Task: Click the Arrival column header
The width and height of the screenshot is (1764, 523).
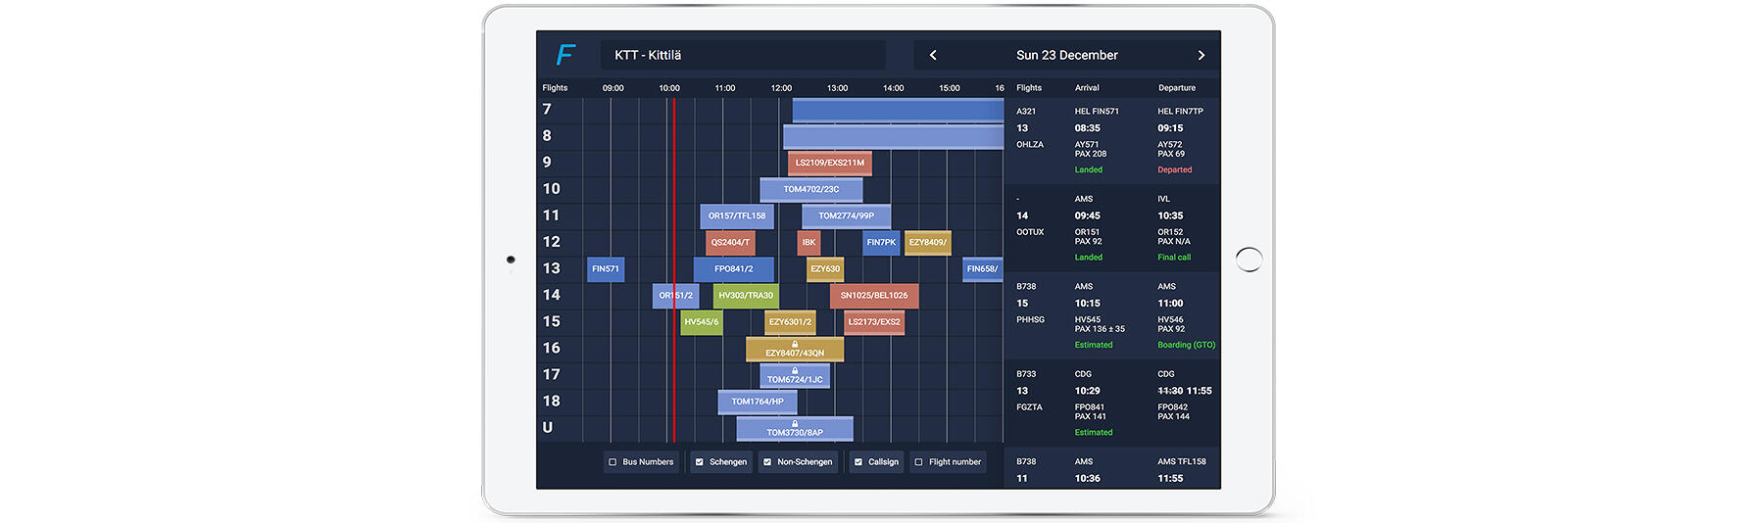Action: point(1087,88)
